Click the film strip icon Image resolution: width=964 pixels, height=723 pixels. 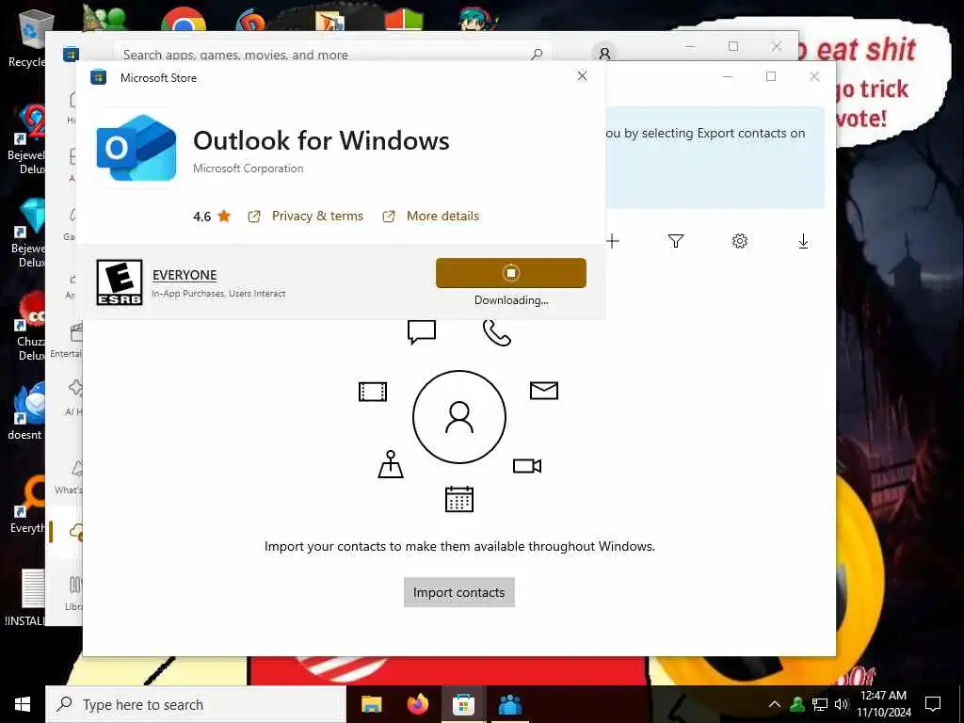373,392
